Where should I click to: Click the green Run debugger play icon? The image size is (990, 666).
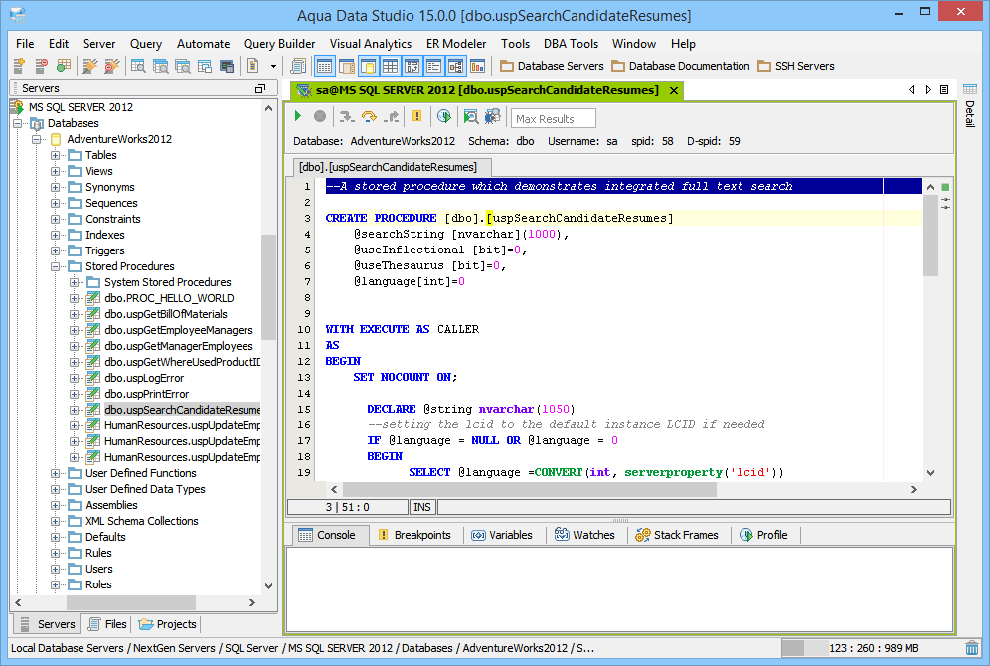click(298, 117)
